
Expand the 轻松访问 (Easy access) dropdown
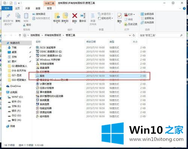tap(112, 18)
